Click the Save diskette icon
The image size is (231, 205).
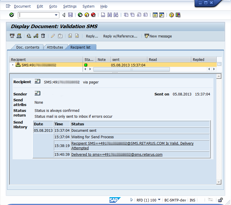click(x=70, y=15)
